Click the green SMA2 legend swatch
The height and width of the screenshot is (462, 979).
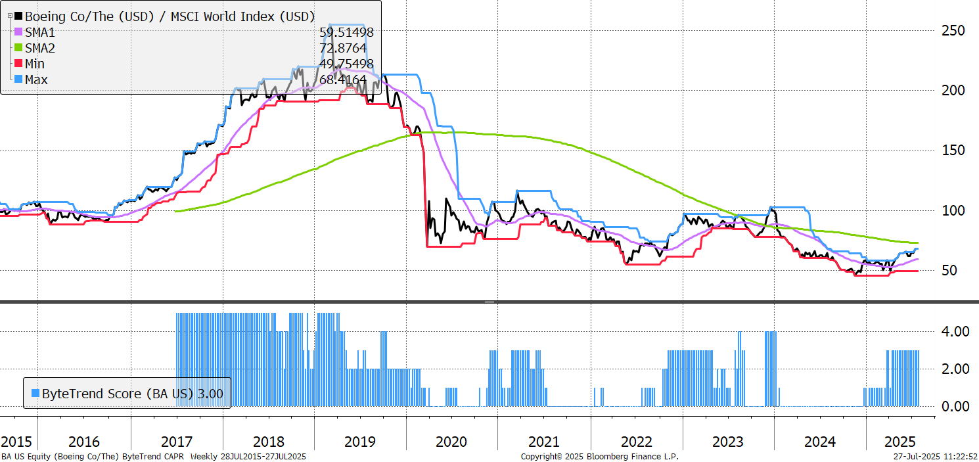pyautogui.click(x=18, y=48)
